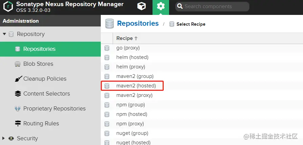Open Proprietary Repositories in sidebar
The height and width of the screenshot is (145, 303).
click(x=54, y=109)
